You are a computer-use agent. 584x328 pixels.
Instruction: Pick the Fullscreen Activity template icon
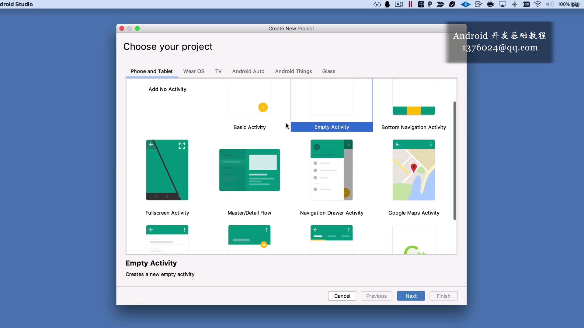167,170
